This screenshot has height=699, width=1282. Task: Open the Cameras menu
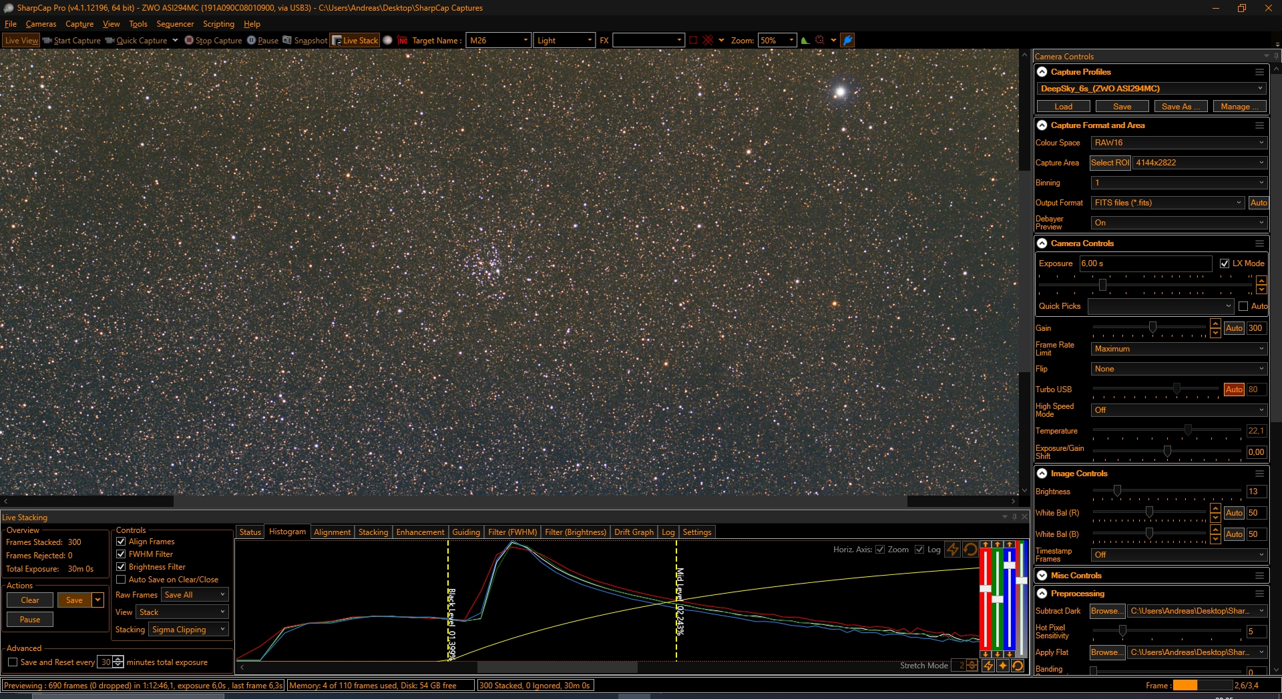41,24
